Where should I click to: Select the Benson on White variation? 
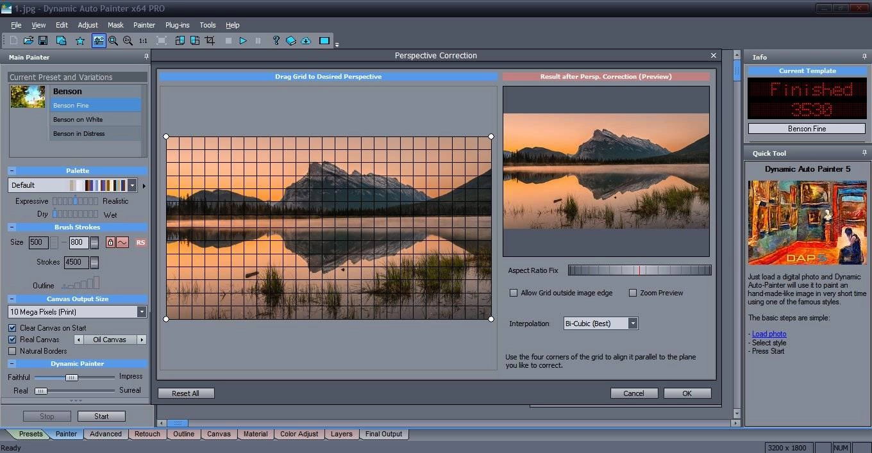96,119
